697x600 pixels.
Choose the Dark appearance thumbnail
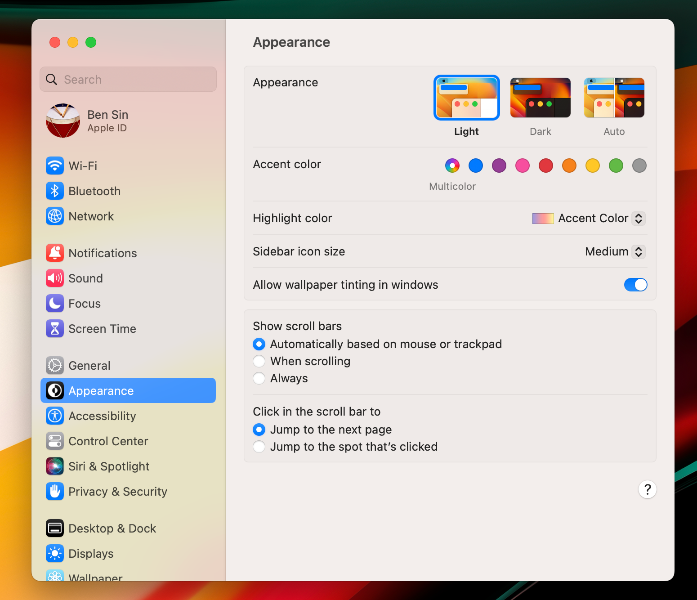541,98
